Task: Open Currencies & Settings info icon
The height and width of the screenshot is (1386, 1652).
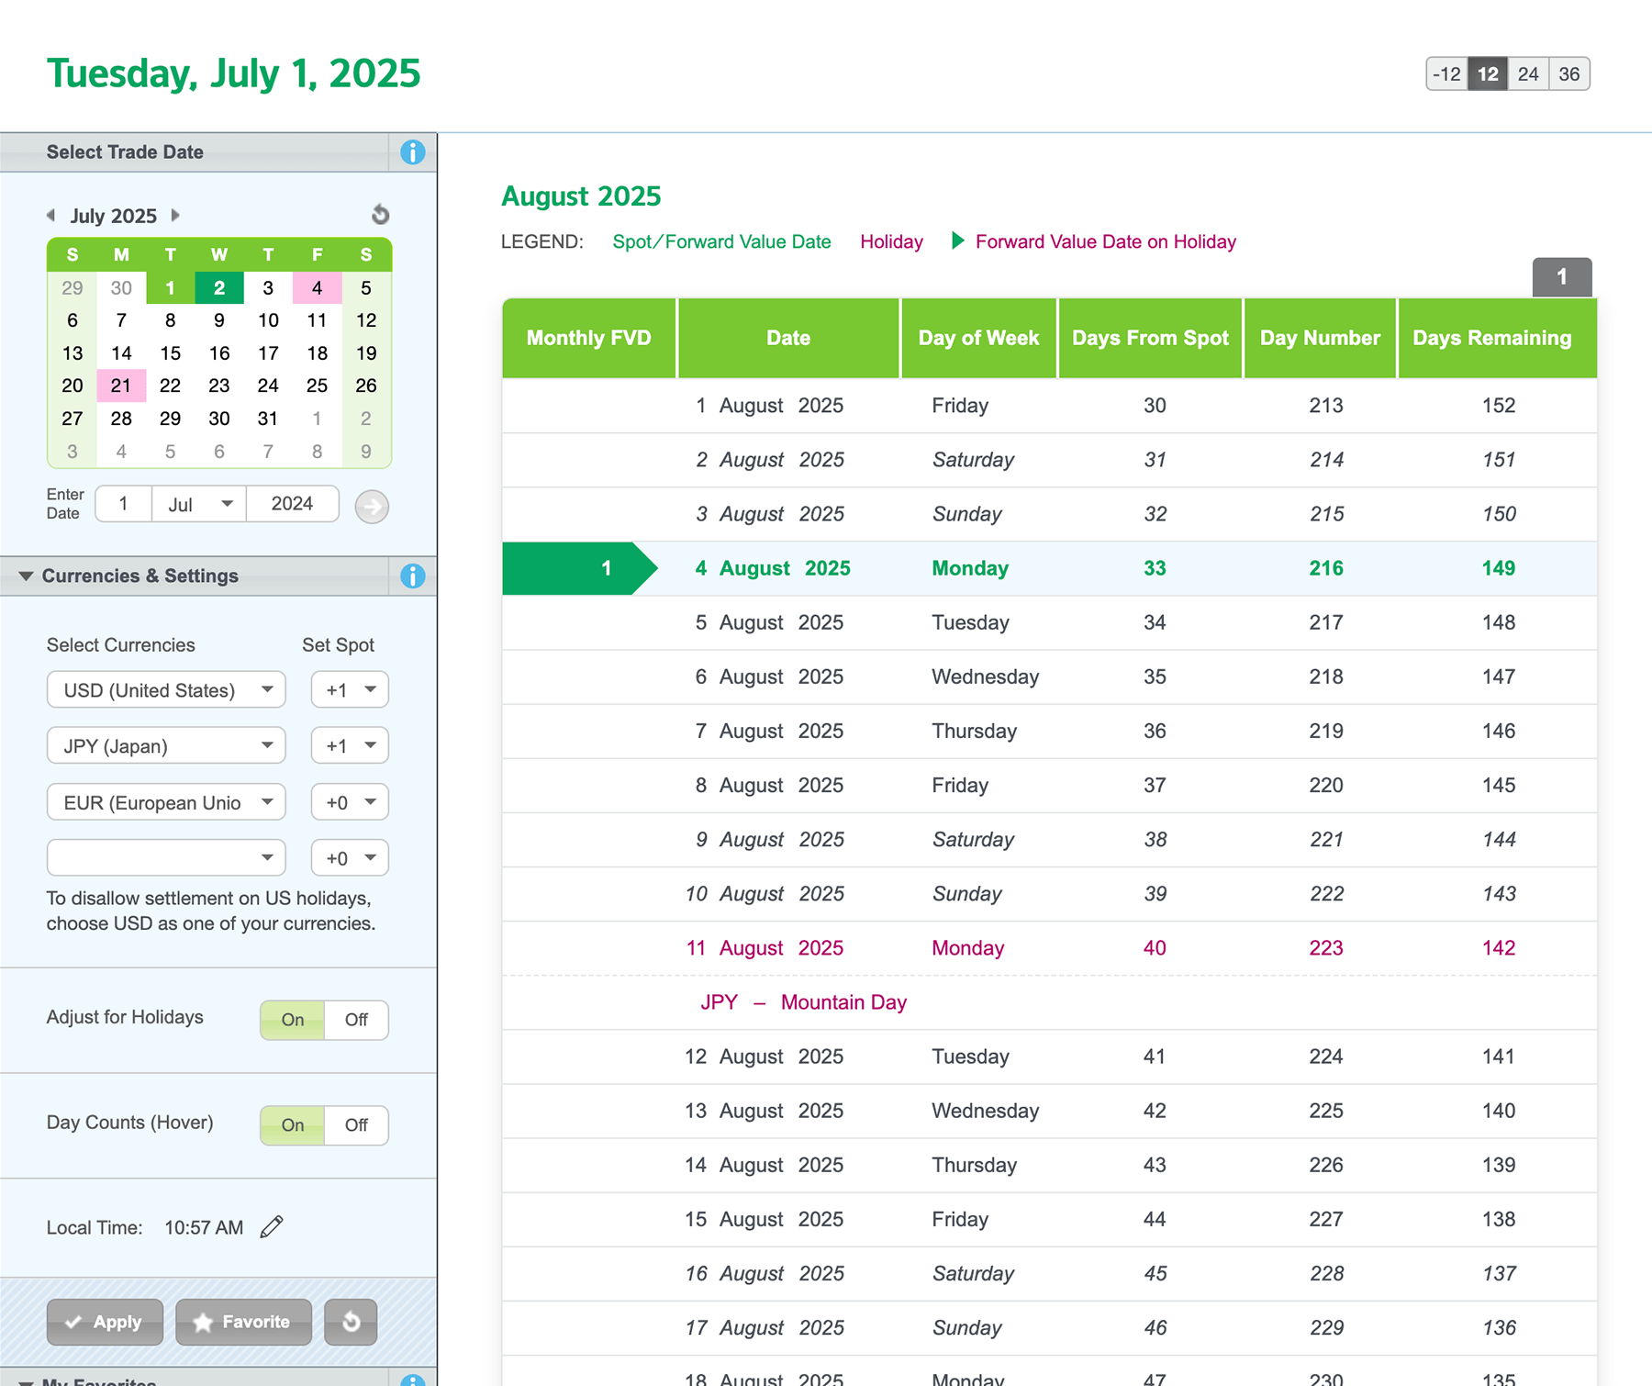Action: coord(412,576)
